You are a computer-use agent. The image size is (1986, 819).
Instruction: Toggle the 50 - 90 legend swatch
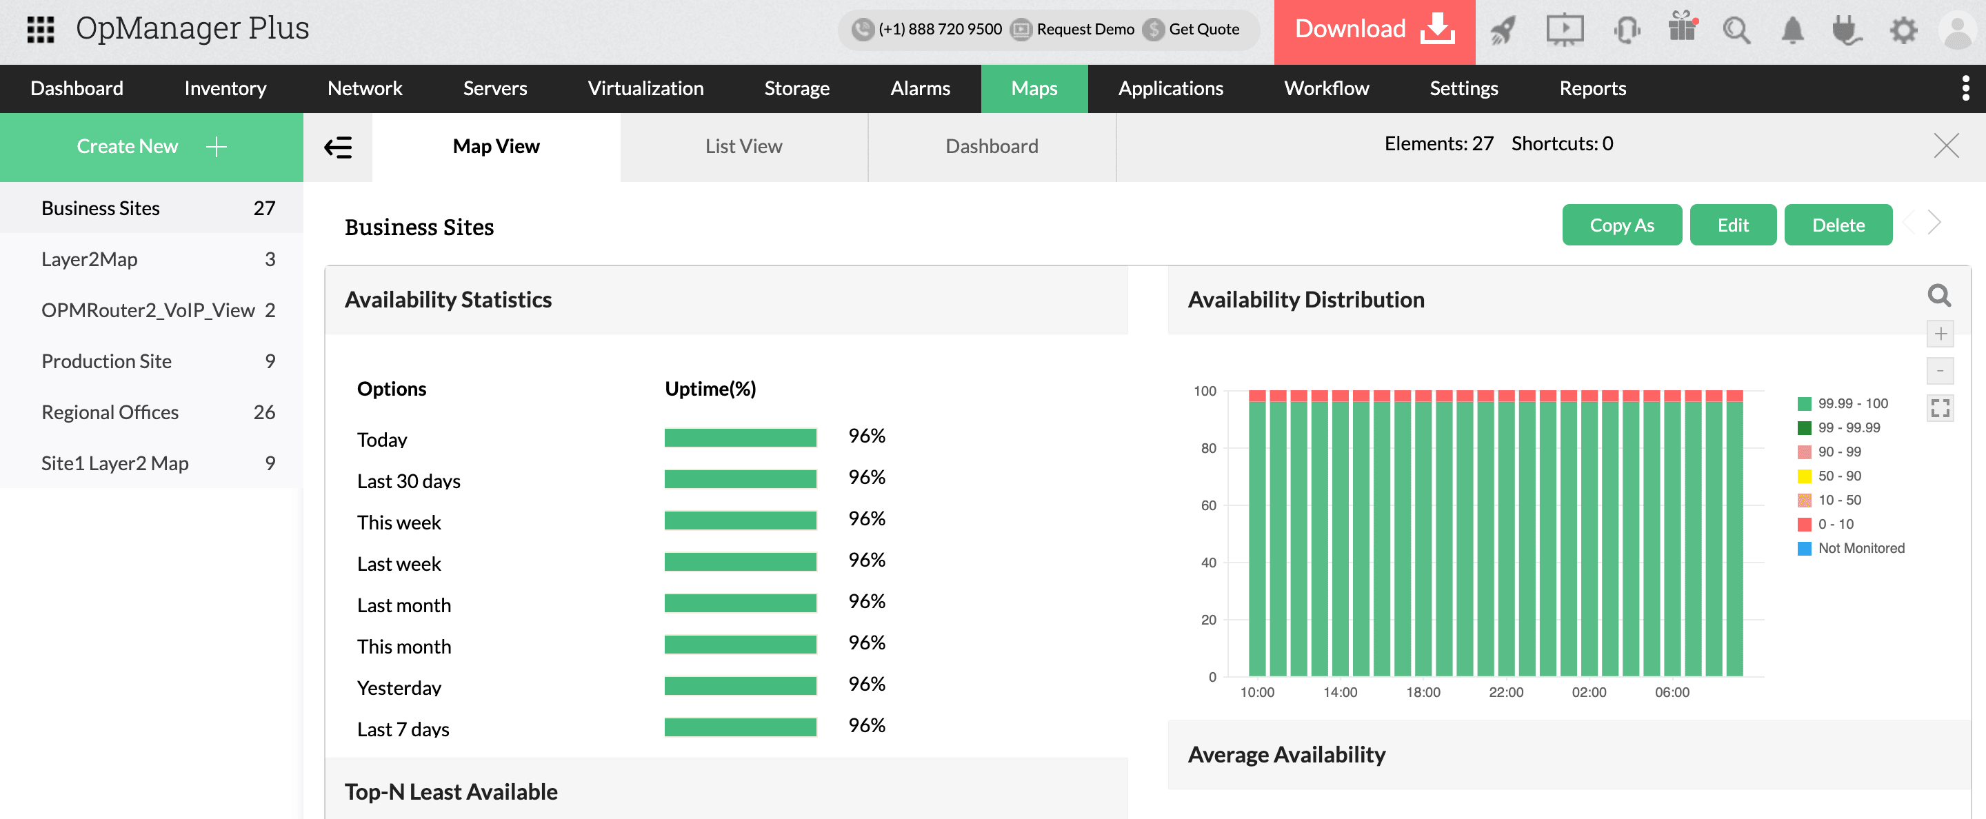click(x=1804, y=476)
